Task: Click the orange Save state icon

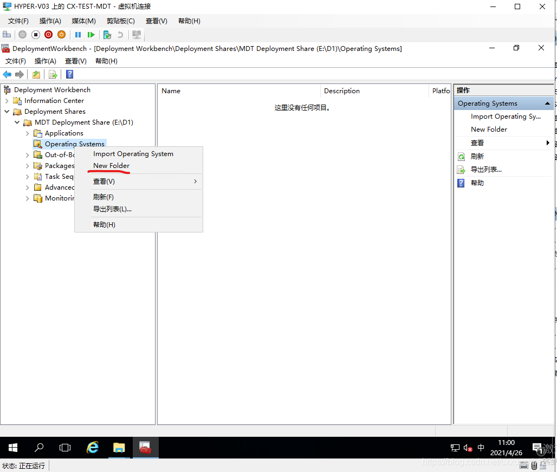Action: [x=61, y=35]
